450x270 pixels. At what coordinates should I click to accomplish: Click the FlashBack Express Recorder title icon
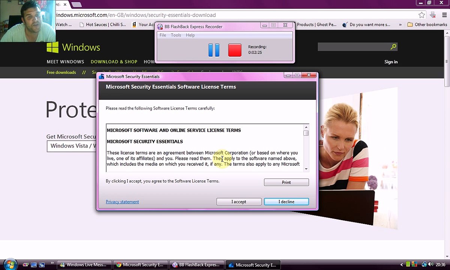(x=160, y=27)
